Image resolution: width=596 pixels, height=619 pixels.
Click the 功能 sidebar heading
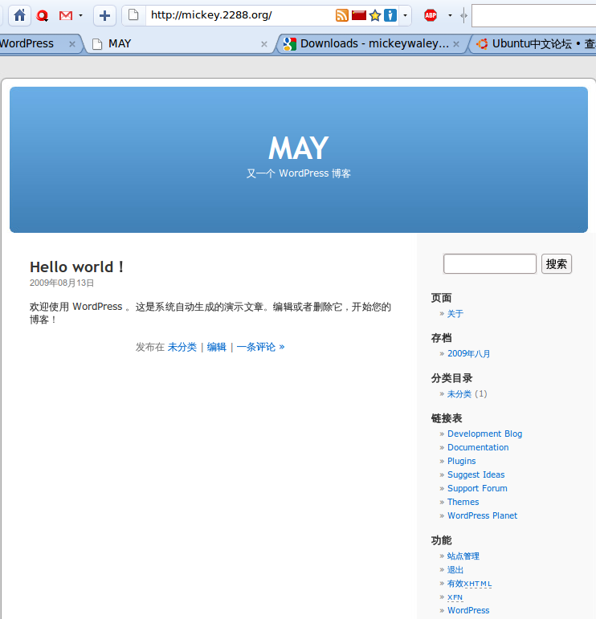tap(441, 540)
